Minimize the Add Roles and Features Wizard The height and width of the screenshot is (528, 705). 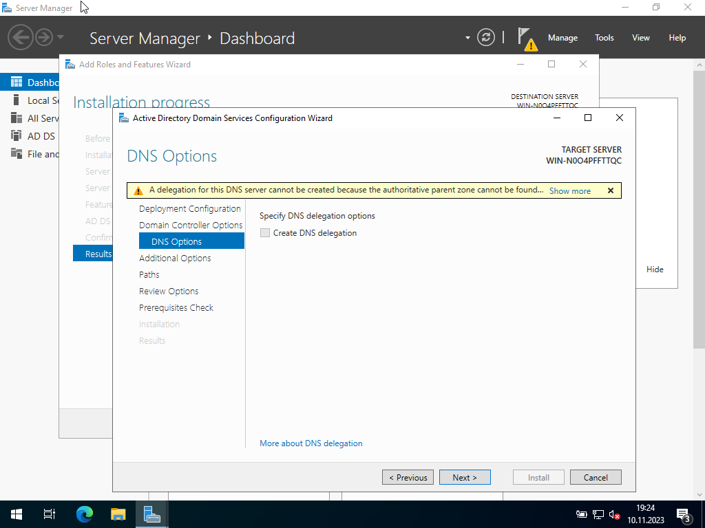[520, 64]
